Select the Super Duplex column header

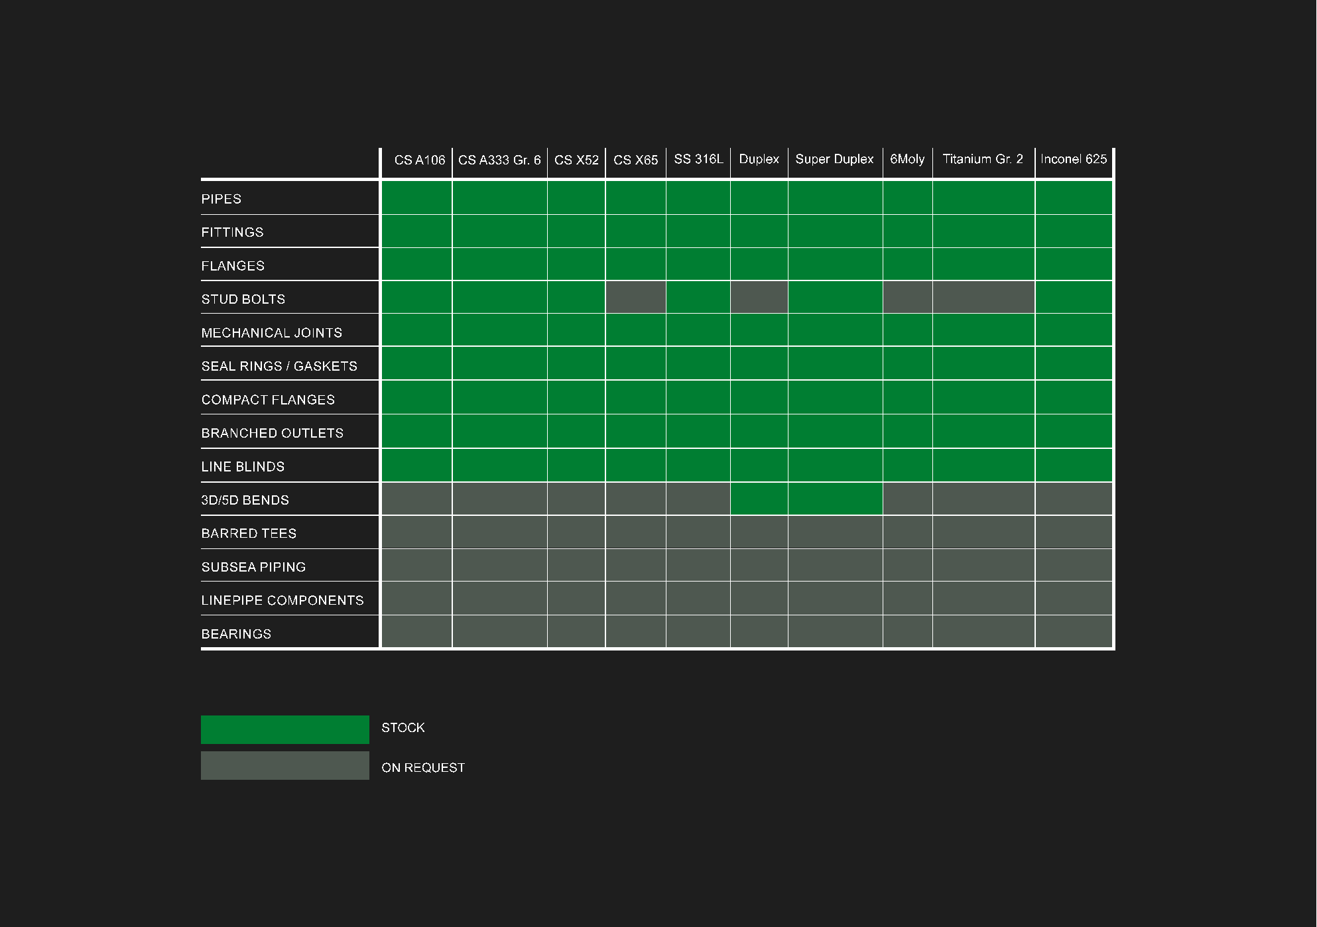[834, 159]
